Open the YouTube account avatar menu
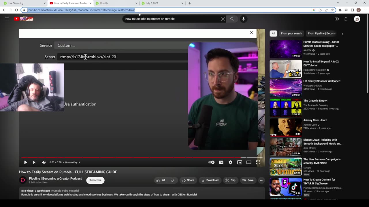The width and height of the screenshot is (369, 207). tap(357, 19)
